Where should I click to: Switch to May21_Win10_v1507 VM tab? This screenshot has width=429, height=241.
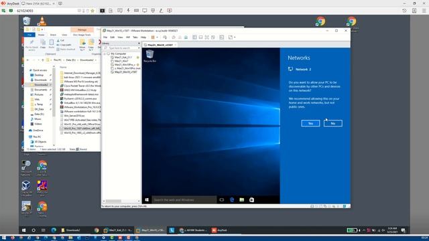[160, 45]
